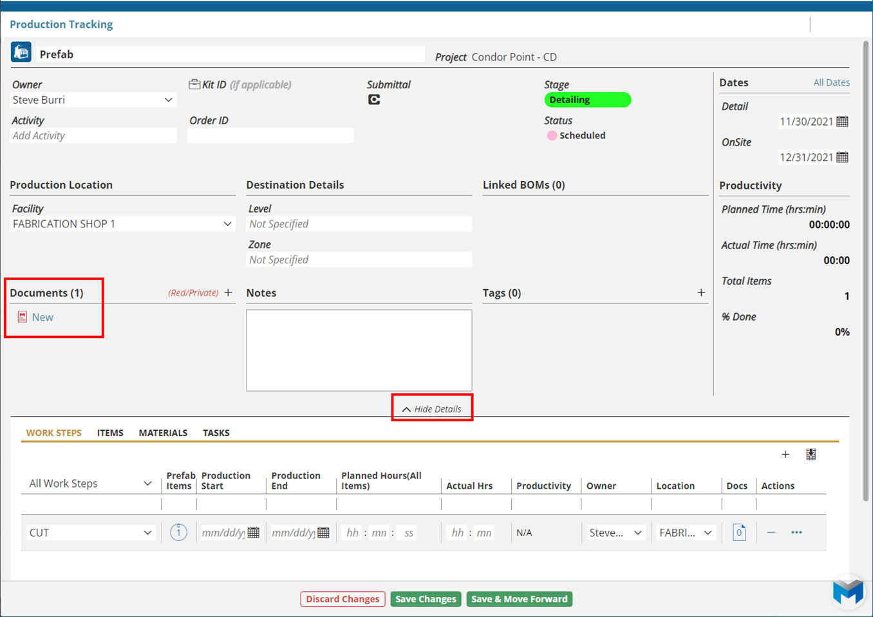
Task: Click inside the Notes text area
Action: 359,350
